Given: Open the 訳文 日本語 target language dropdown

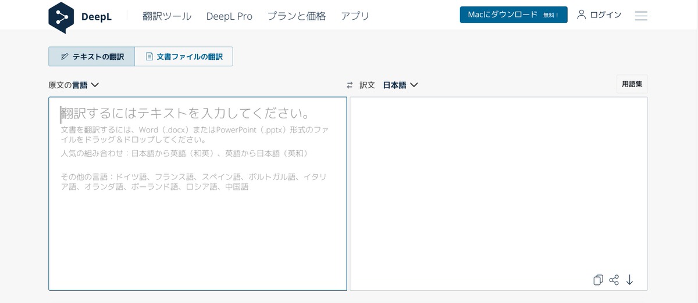Looking at the screenshot, I should click(x=389, y=85).
